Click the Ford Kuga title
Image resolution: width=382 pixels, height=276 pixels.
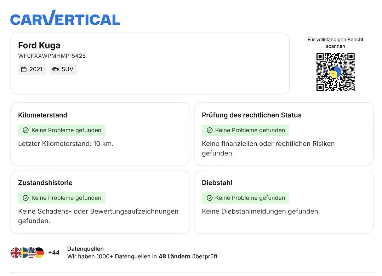(39, 45)
